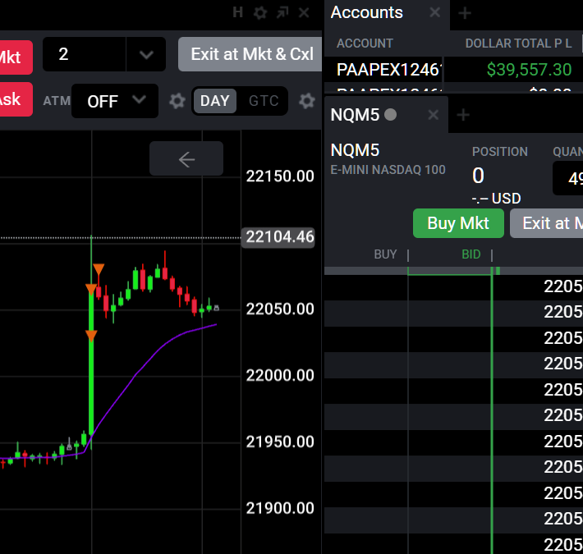Screen dimensions: 583x554
Task: Open chart panel settings gear
Action: tap(260, 13)
